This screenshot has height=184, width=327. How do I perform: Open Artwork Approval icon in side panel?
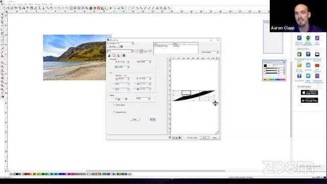[x=299, y=38]
